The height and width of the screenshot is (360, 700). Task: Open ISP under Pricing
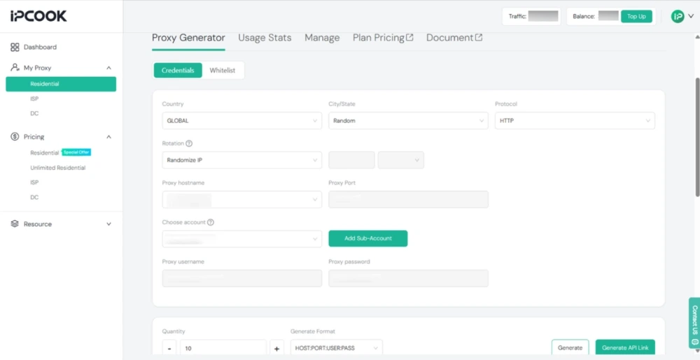point(34,182)
